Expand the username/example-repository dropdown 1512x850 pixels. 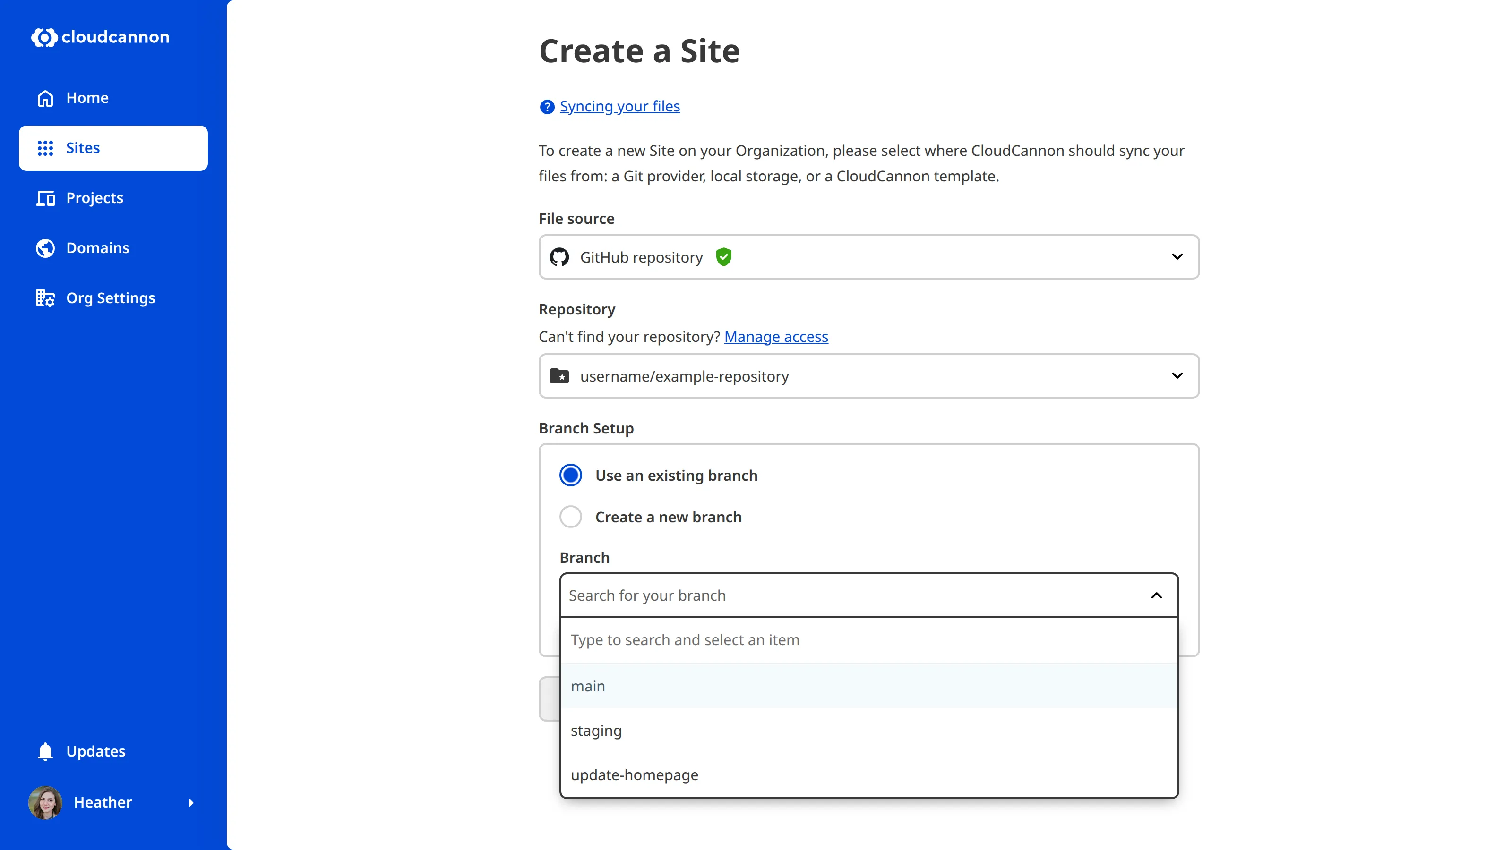[1177, 376]
